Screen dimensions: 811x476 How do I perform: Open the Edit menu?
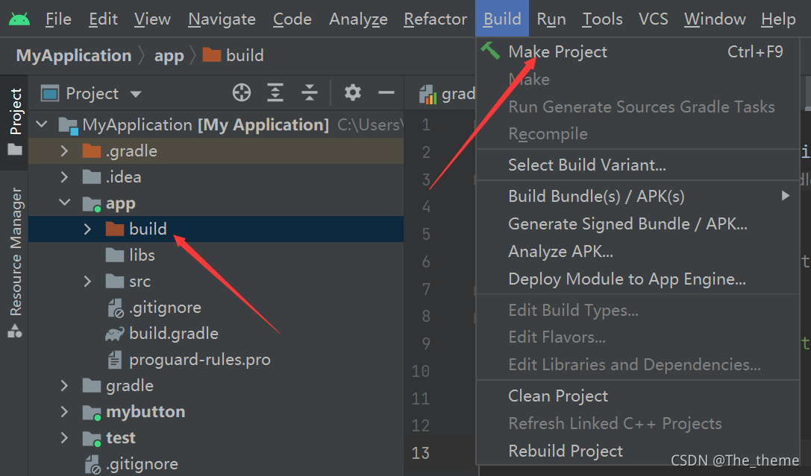(103, 19)
